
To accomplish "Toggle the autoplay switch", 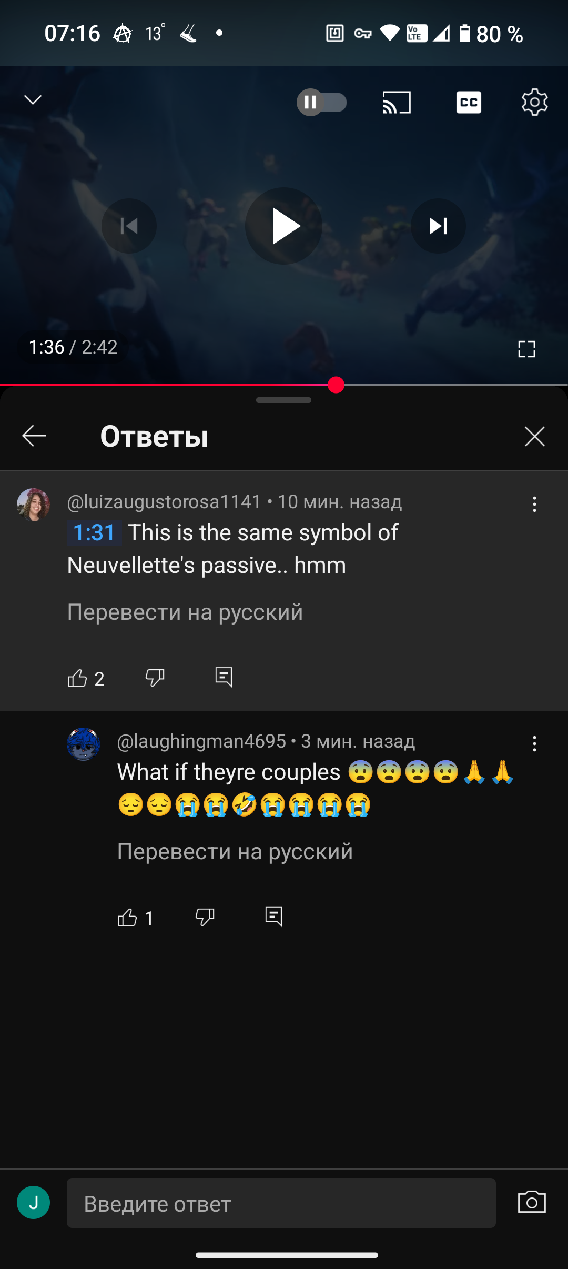I will [322, 103].
